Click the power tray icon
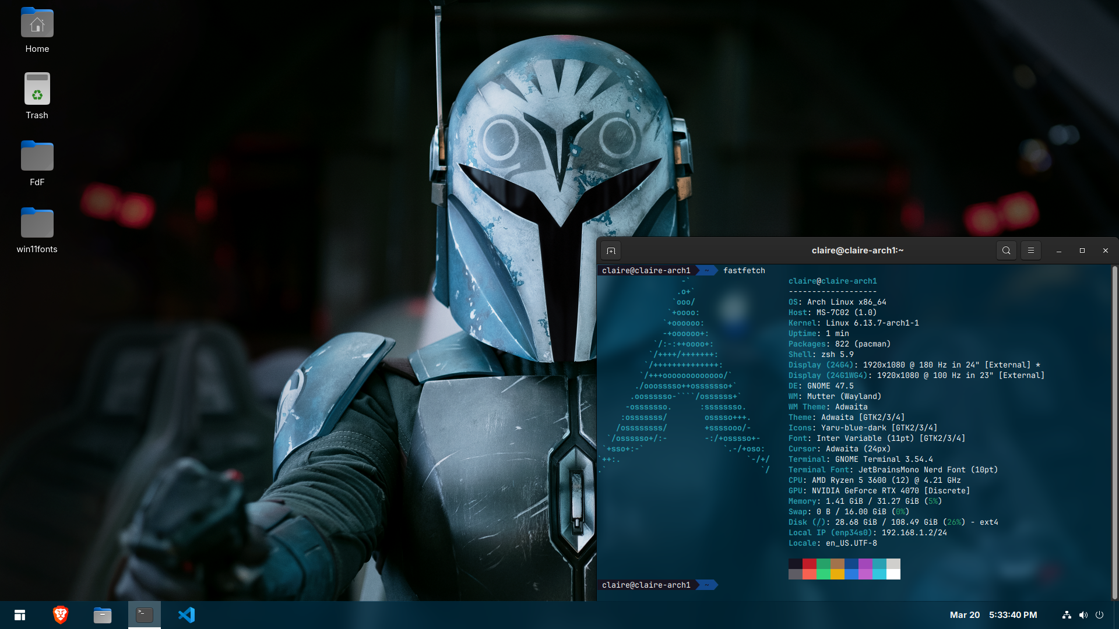This screenshot has width=1119, height=629. [1099, 615]
